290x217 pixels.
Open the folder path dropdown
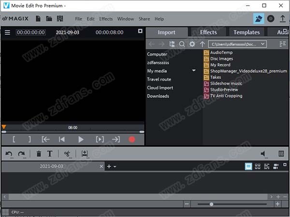pos(262,44)
